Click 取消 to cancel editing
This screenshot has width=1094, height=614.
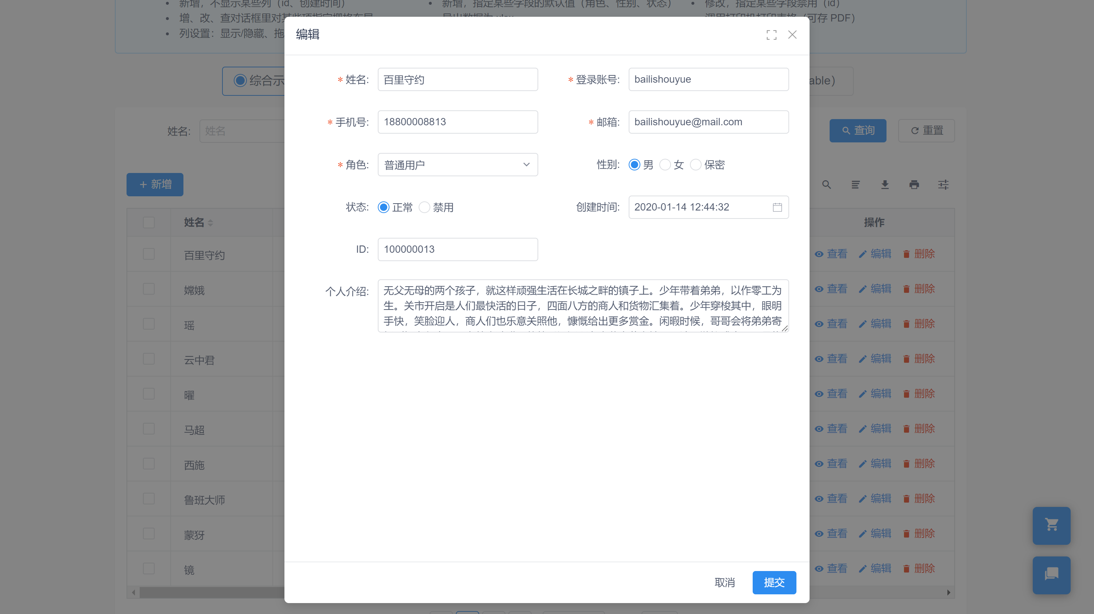click(725, 582)
